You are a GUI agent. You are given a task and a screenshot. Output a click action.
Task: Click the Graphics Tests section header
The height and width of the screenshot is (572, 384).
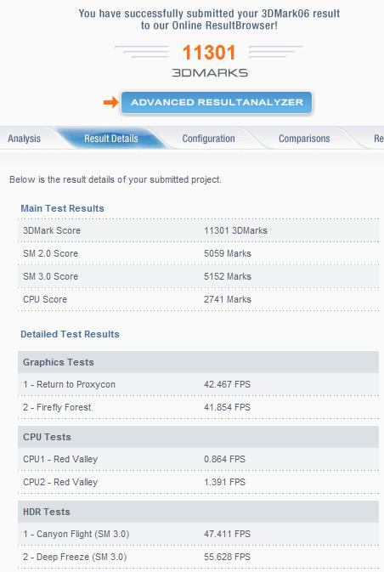(x=198, y=362)
